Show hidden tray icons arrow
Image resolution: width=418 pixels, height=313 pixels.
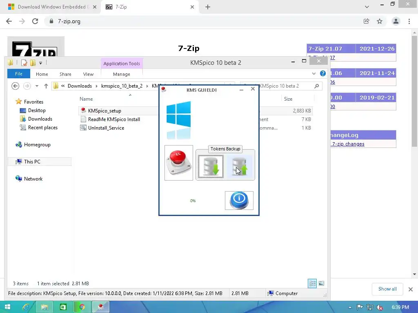pyautogui.click(x=350, y=307)
